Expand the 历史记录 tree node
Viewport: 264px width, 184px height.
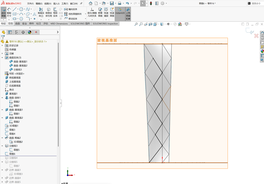pos(2,45)
